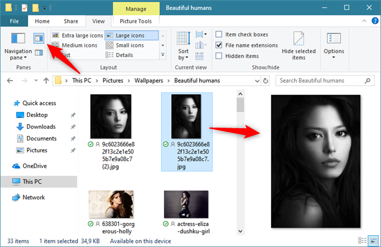381x247 pixels.
Task: Select the 9c6023666e8...(2).jpg thumbnail
Action: (x=111, y=116)
